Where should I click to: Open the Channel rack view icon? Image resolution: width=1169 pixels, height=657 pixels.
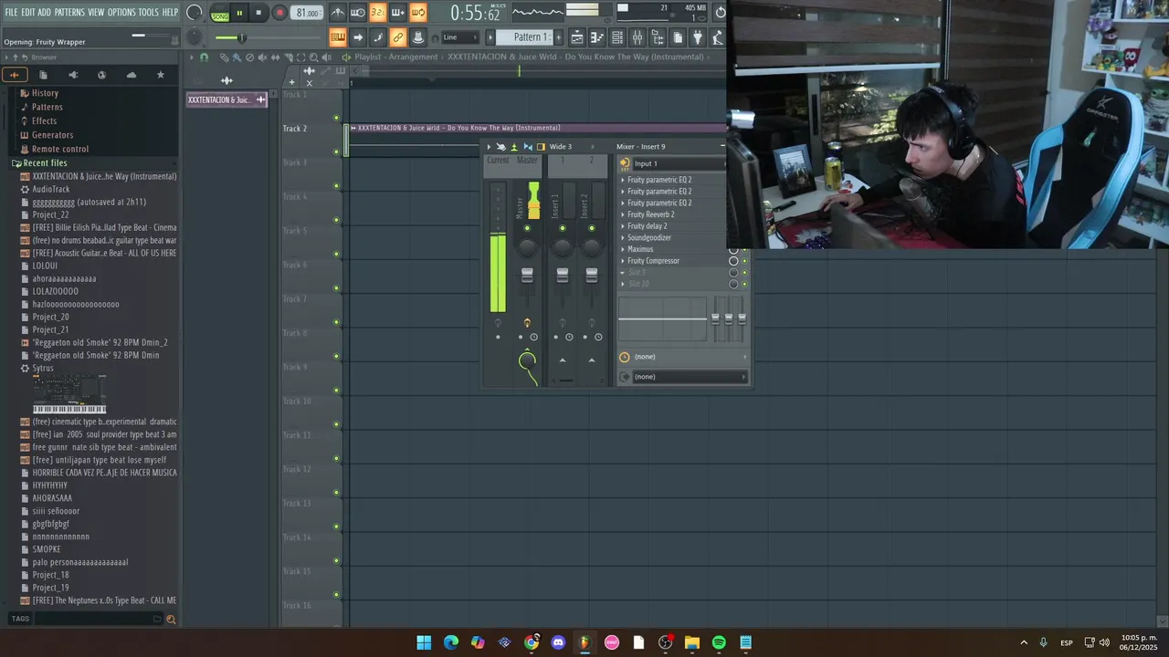click(617, 37)
